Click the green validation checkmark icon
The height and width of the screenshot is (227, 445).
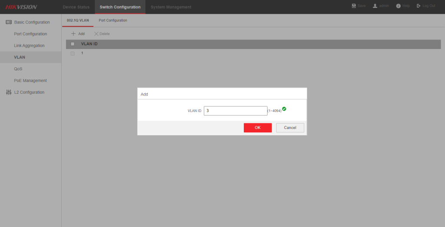click(284, 109)
